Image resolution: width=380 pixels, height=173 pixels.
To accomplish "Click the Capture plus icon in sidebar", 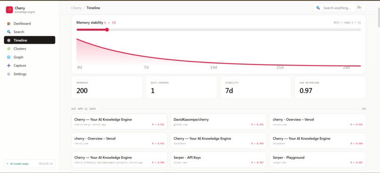I will point(9,66).
